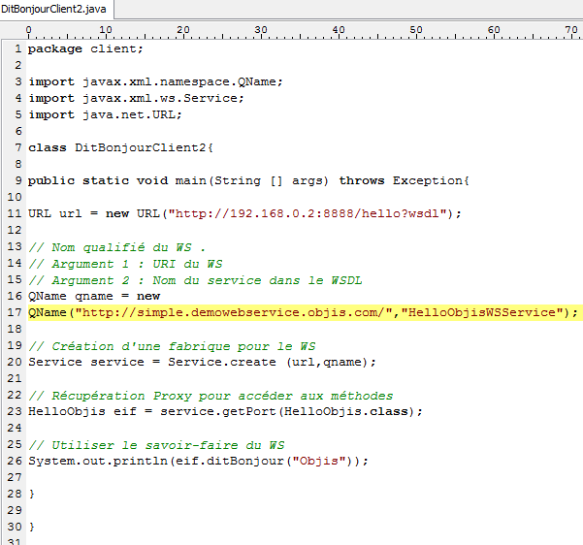Select the DitBonjourClient2.java file tab
This screenshot has height=545, width=583.
(55, 10)
